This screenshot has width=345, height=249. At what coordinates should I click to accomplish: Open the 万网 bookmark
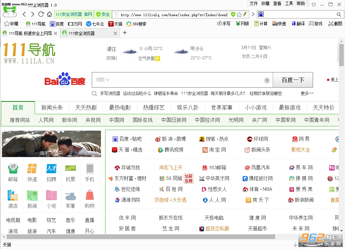tap(75, 24)
